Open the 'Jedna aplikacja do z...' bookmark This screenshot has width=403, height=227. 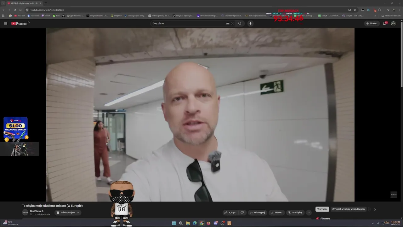pos(159,16)
